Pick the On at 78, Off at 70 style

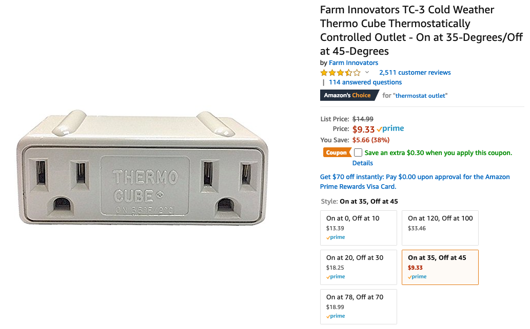(359, 306)
